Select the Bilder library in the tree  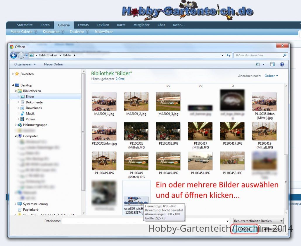[x=45, y=96]
